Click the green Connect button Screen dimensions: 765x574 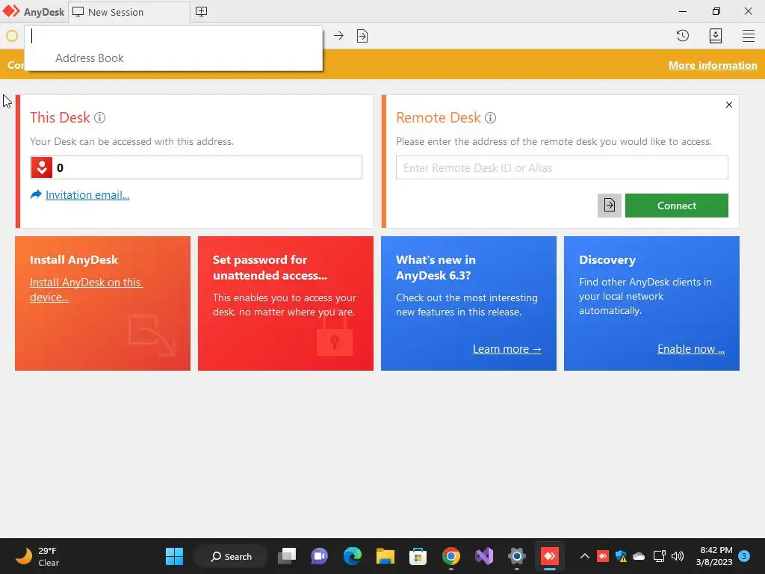(677, 206)
